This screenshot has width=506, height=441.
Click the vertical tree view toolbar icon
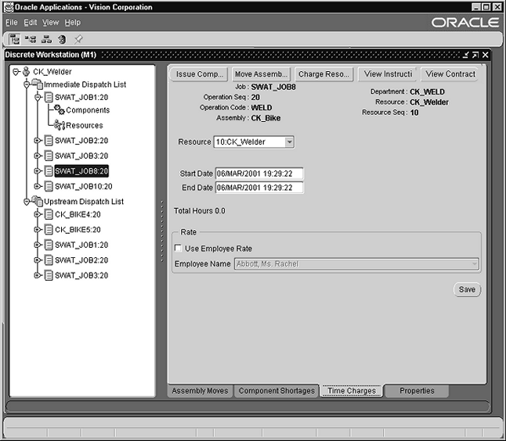14,39
